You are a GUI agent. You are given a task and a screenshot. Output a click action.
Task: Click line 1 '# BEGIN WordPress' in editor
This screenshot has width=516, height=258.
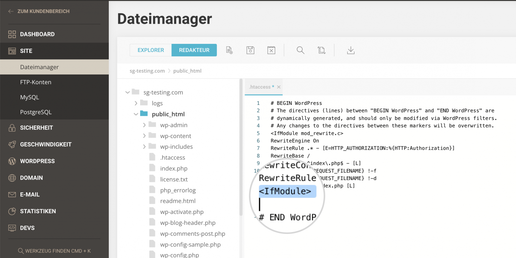tap(296, 103)
